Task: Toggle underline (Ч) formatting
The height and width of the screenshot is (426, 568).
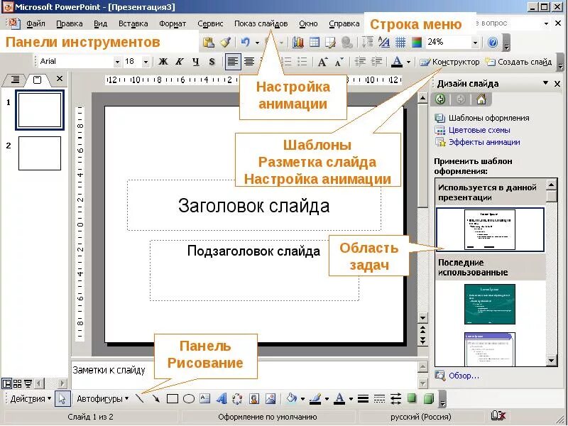Action: click(x=196, y=62)
